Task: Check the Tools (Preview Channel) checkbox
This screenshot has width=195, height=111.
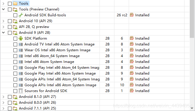Action: click(x=10, y=9)
